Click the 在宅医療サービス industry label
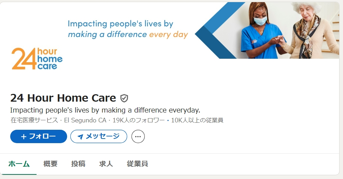Viewport: 343px width, 179px height. 34,120
